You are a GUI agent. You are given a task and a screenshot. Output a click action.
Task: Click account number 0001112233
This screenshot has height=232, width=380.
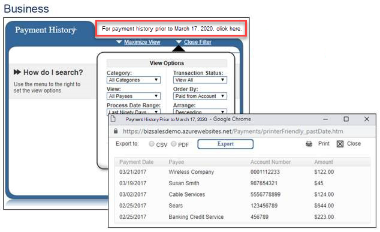point(265,172)
